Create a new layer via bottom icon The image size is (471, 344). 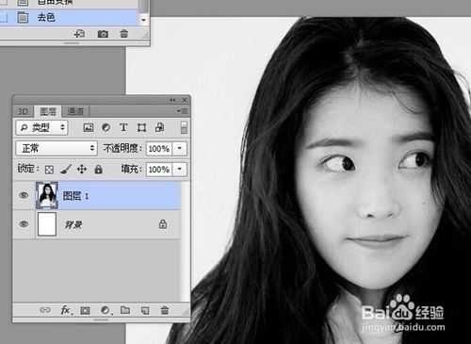click(x=145, y=310)
